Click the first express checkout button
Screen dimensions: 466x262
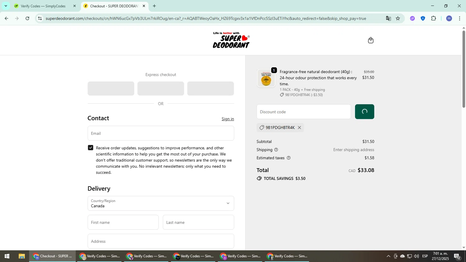pos(111,88)
